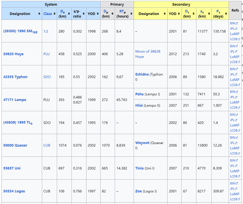Screen dimensions: 243x204
Task: Open the CUB class link for Quaoar
Action: [47, 145]
